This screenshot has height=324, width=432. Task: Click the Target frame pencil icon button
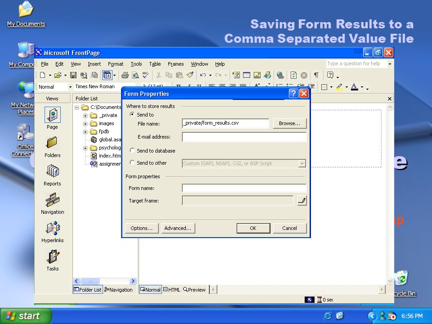pyautogui.click(x=302, y=201)
